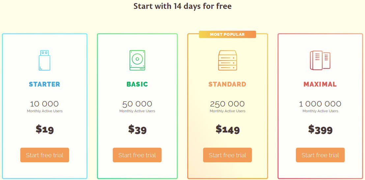The height and width of the screenshot is (180, 365).
Task: Select the MAXIMAL plan title
Action: click(x=320, y=84)
